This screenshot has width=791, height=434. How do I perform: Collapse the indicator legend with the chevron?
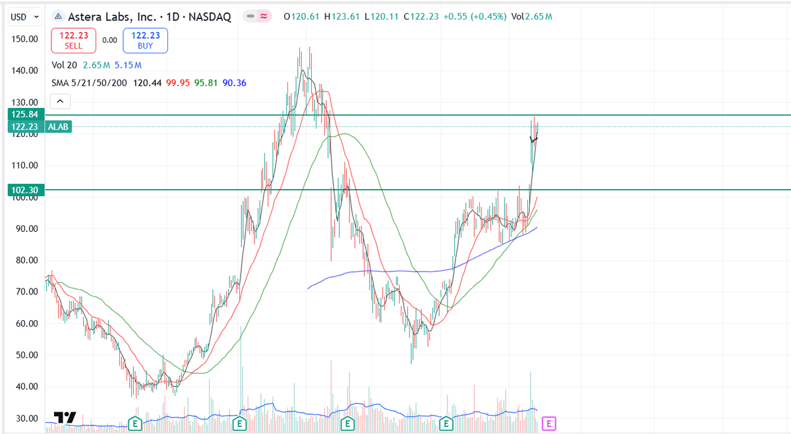pyautogui.click(x=60, y=102)
